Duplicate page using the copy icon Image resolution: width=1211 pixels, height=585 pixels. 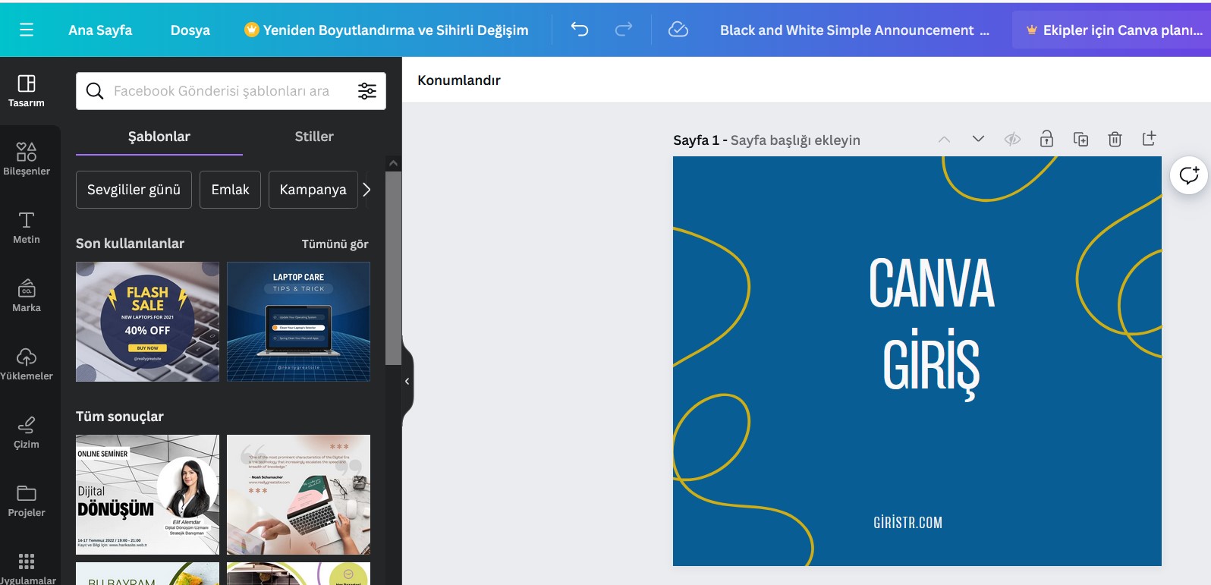(1080, 139)
